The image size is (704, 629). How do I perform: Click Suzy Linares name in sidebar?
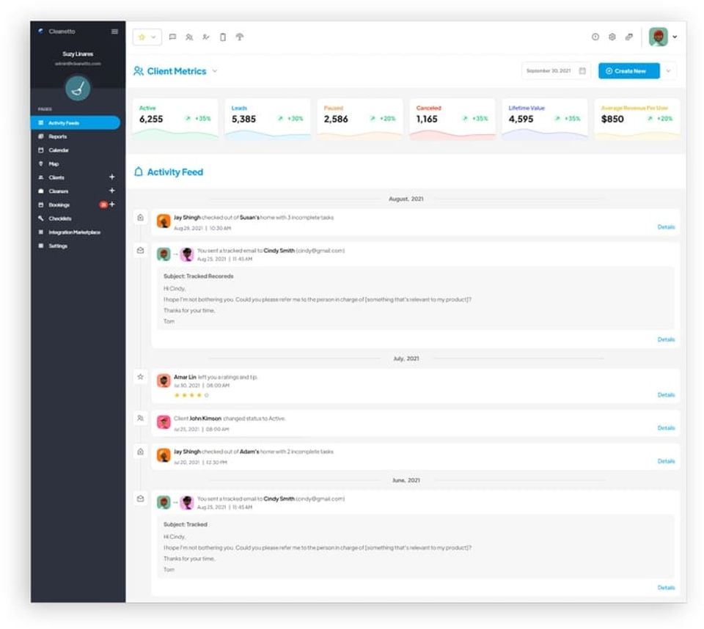[x=78, y=54]
